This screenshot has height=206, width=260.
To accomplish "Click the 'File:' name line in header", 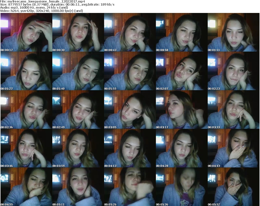I will 42,2.
